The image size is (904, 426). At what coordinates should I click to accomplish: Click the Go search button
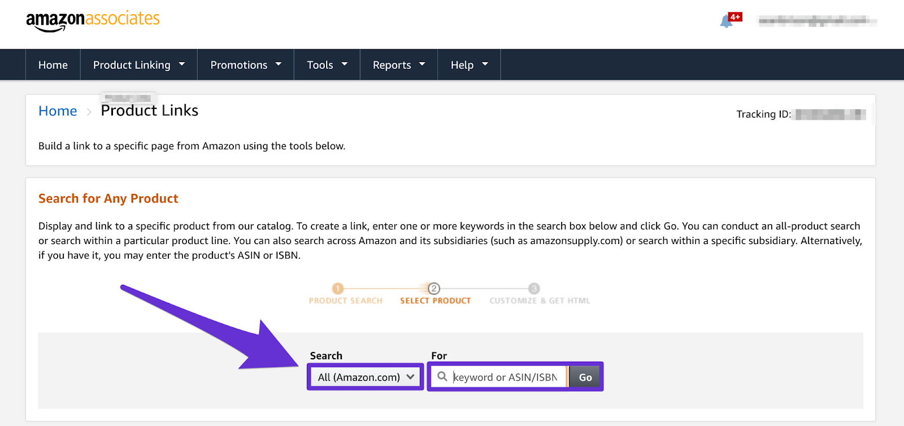(585, 377)
